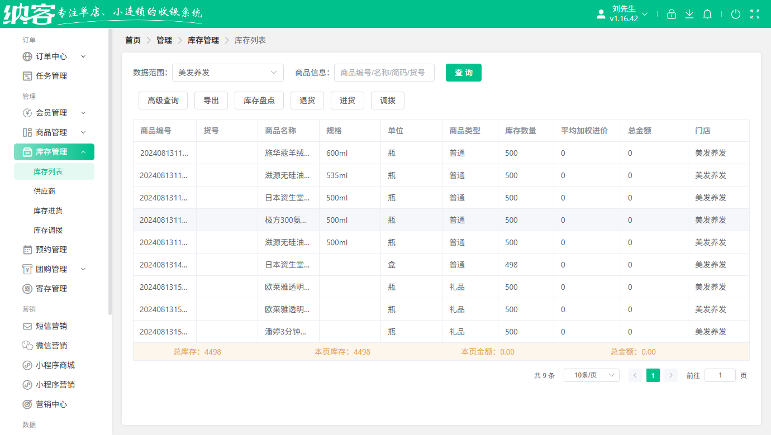Viewport: 771px width, 435px height.
Task: Click the 微信营销 WeChat icon
Action: pos(27,346)
